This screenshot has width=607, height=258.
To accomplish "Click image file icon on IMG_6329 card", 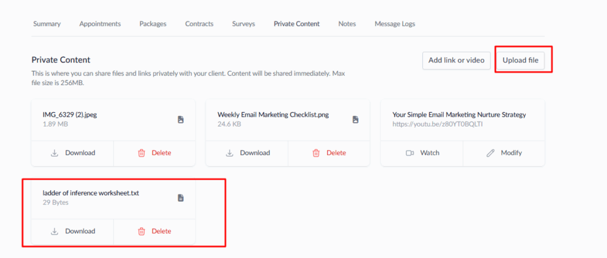I will [x=181, y=119].
